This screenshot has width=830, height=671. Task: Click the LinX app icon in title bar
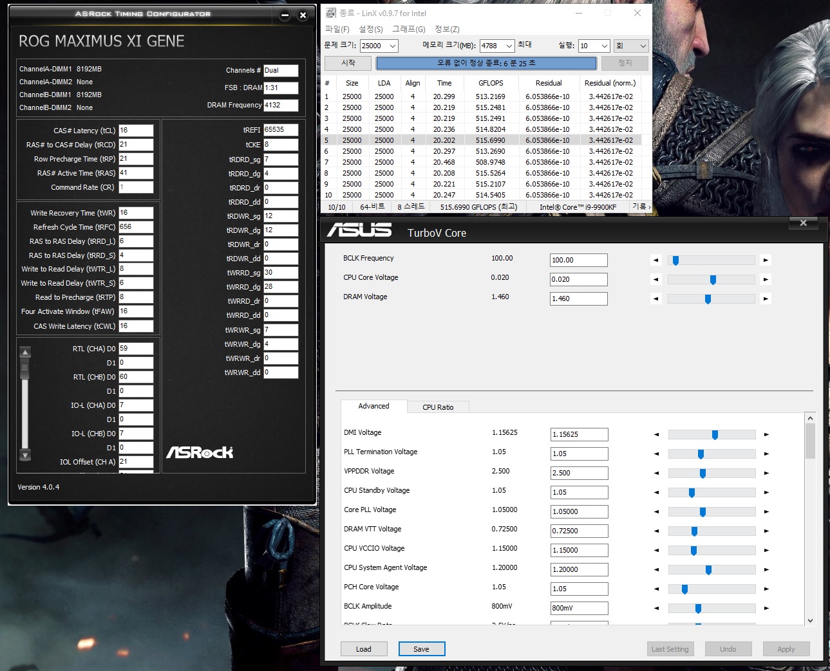tap(331, 13)
